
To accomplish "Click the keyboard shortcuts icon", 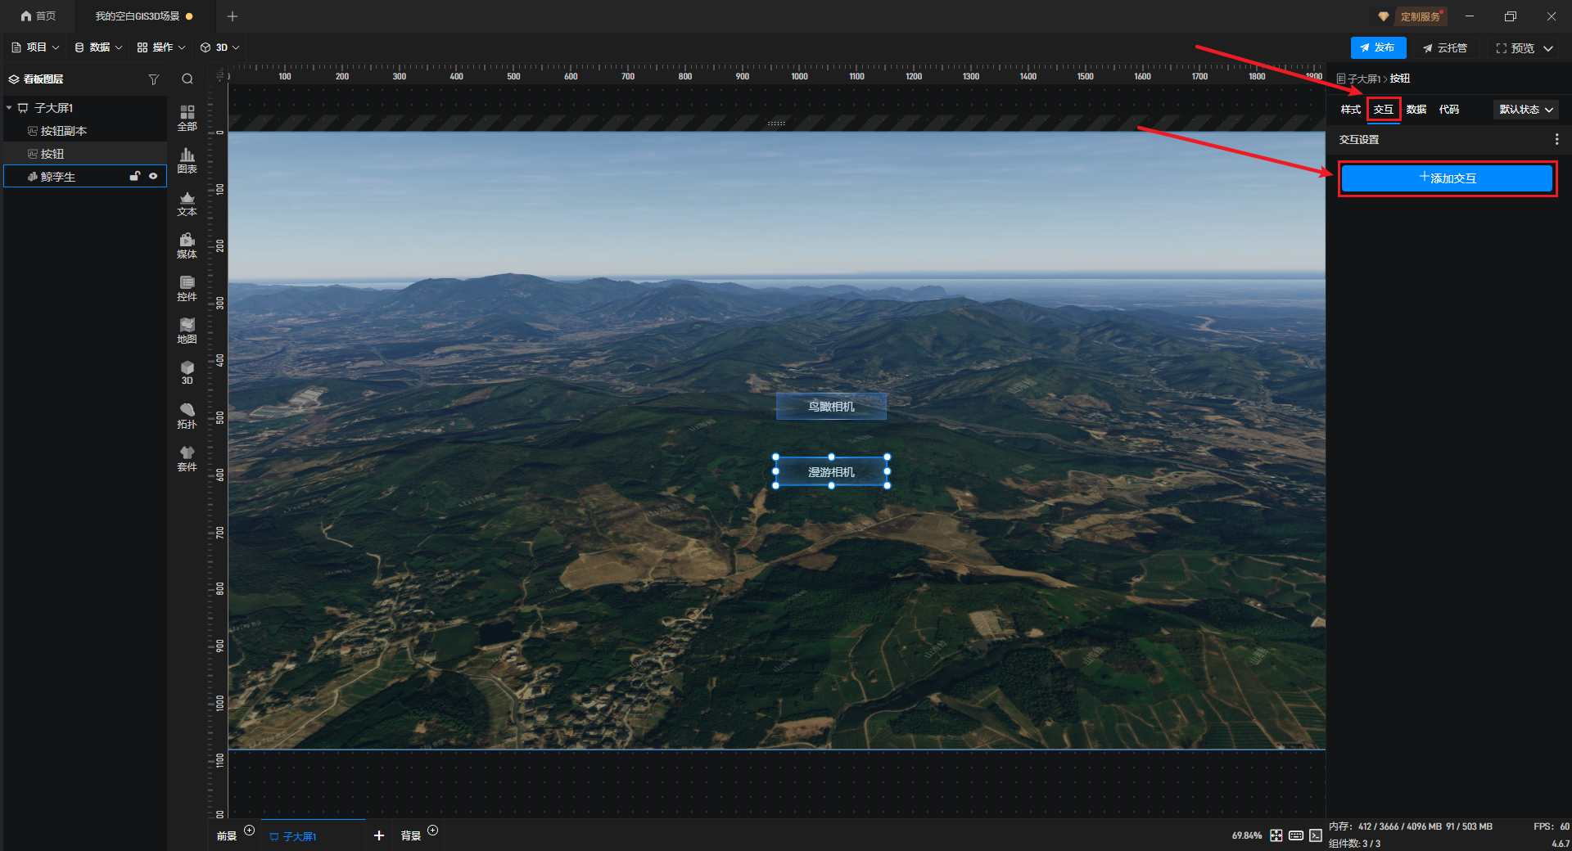I will pos(1296,835).
